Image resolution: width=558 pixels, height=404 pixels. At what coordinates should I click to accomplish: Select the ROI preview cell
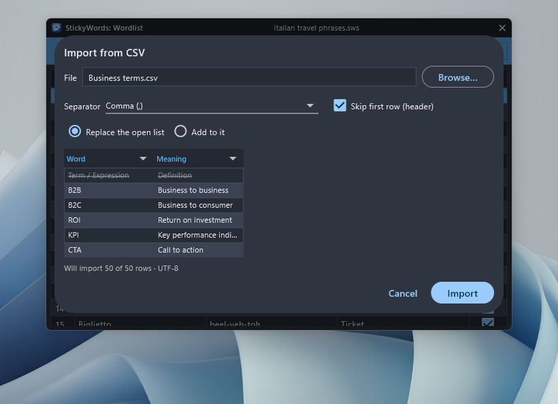point(110,220)
